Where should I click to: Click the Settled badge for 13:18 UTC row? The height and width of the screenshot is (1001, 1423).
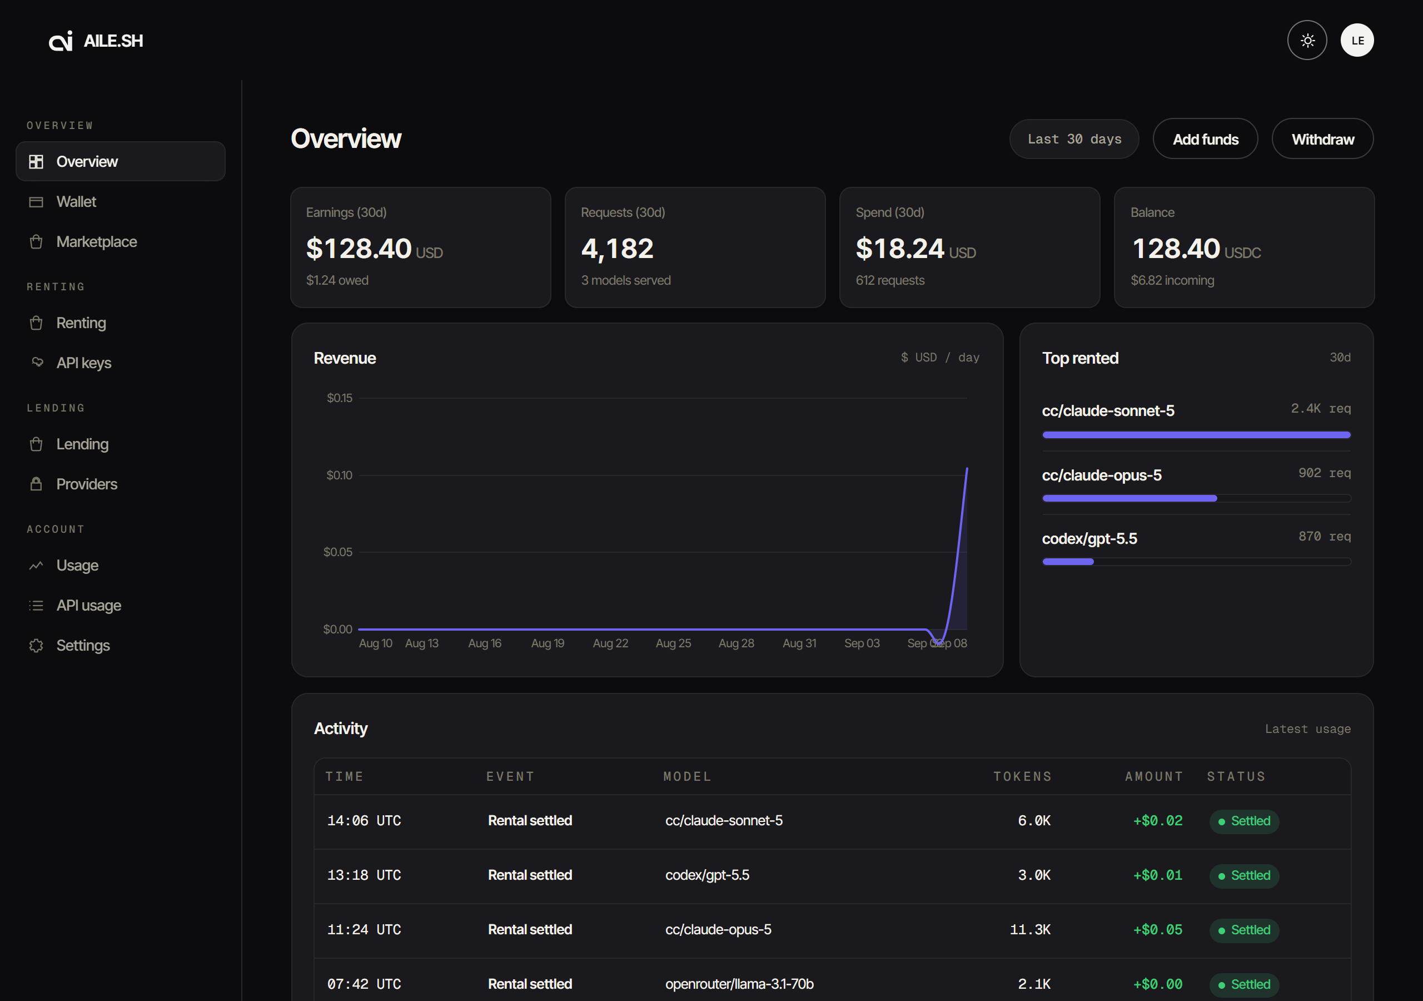coord(1244,876)
